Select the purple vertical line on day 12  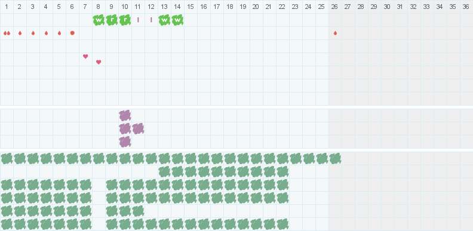(151, 20)
